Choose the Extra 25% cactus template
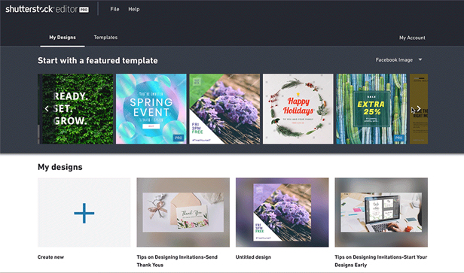The width and height of the screenshot is (464, 273). tap(371, 109)
